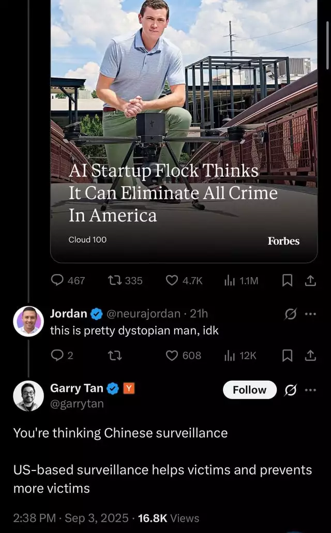
Task: Bookmark the Forbes article post
Action: [288, 280]
